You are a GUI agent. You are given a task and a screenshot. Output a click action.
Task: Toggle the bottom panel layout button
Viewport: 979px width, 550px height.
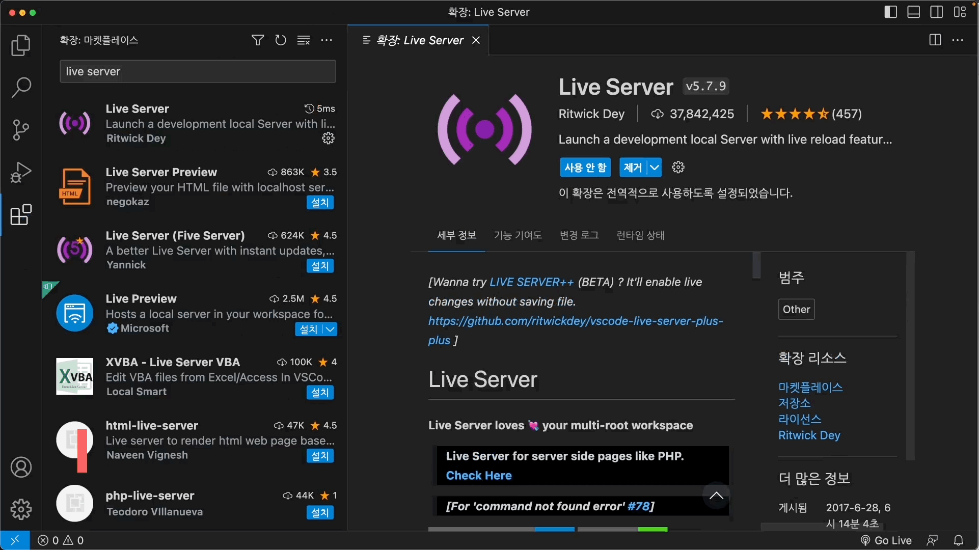click(913, 12)
